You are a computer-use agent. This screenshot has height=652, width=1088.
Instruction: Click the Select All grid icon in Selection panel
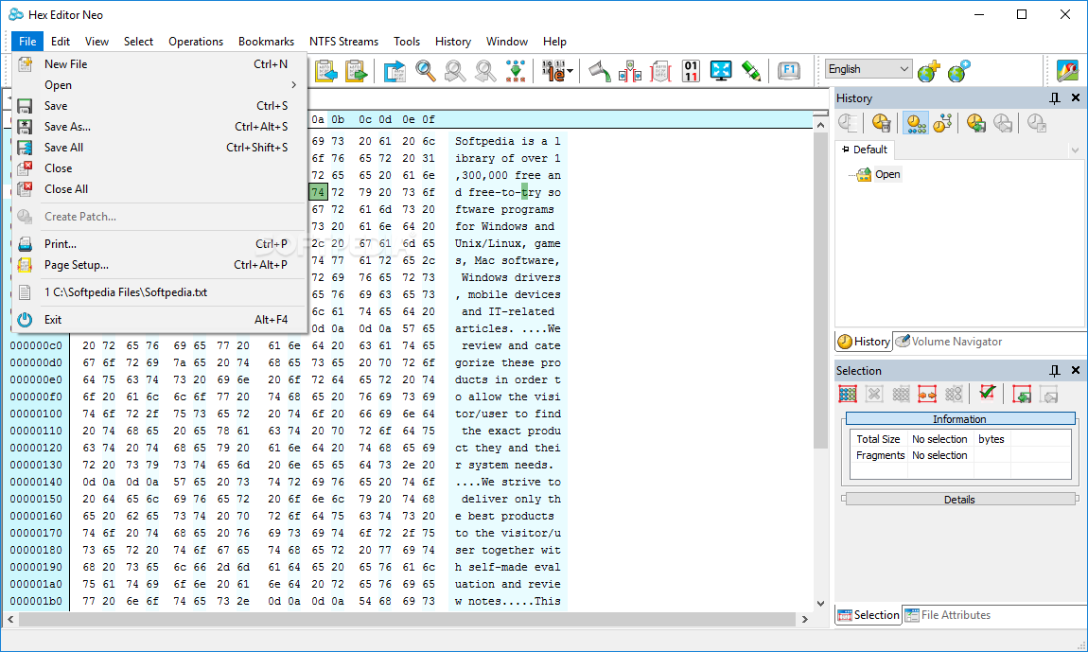(848, 395)
